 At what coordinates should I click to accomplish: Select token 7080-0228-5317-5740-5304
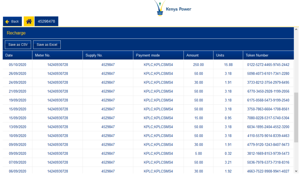tap(268, 118)
